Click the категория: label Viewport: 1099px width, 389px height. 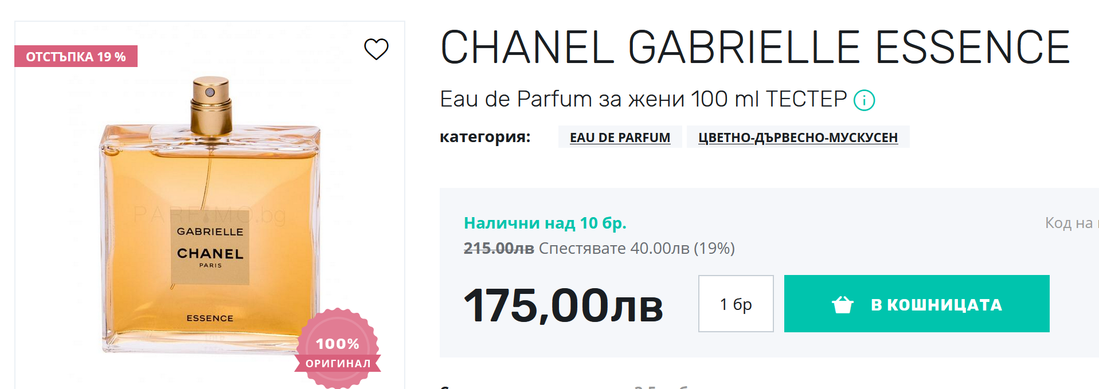point(485,137)
